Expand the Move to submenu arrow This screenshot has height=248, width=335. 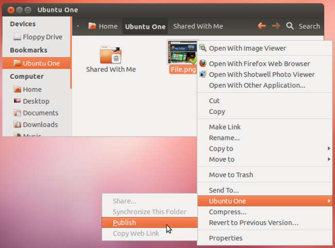tap(329, 159)
